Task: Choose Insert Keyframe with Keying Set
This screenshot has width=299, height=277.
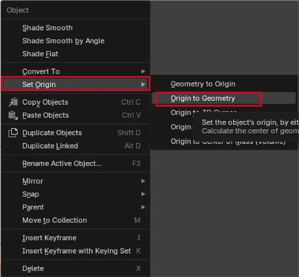Action: click(x=76, y=251)
